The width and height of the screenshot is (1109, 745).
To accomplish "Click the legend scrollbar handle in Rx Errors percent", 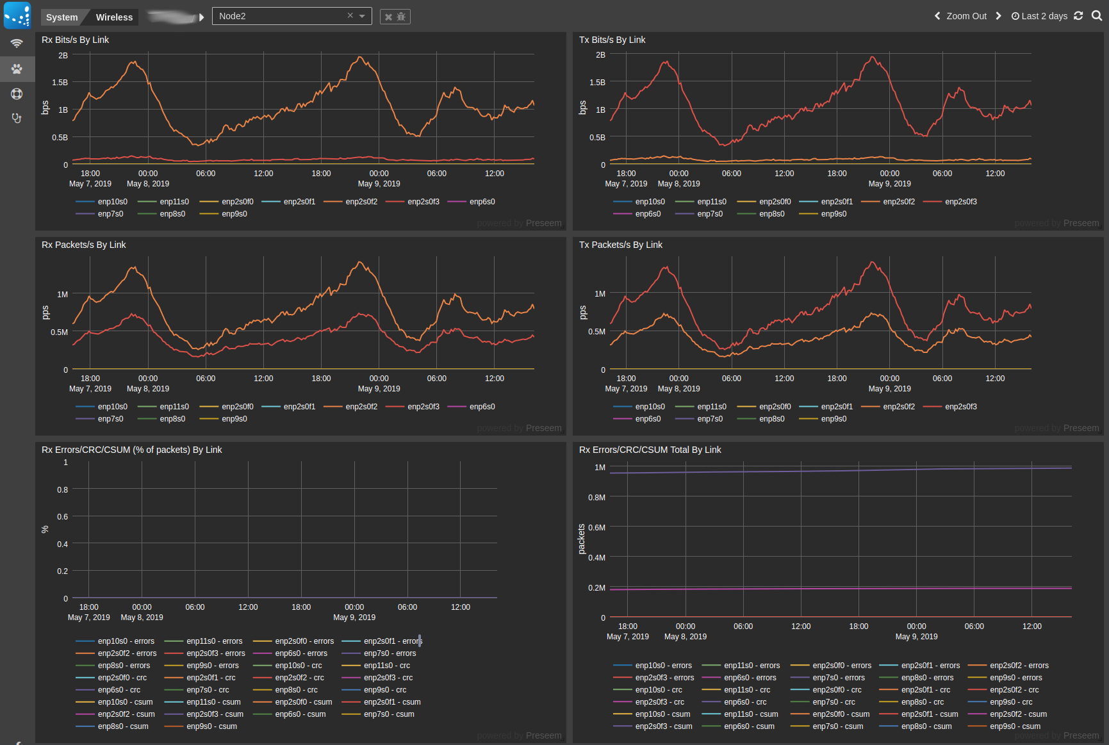I will [x=420, y=640].
